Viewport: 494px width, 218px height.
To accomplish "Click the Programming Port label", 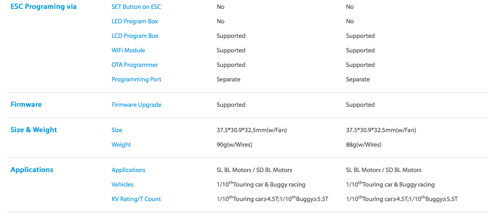I will point(136,79).
